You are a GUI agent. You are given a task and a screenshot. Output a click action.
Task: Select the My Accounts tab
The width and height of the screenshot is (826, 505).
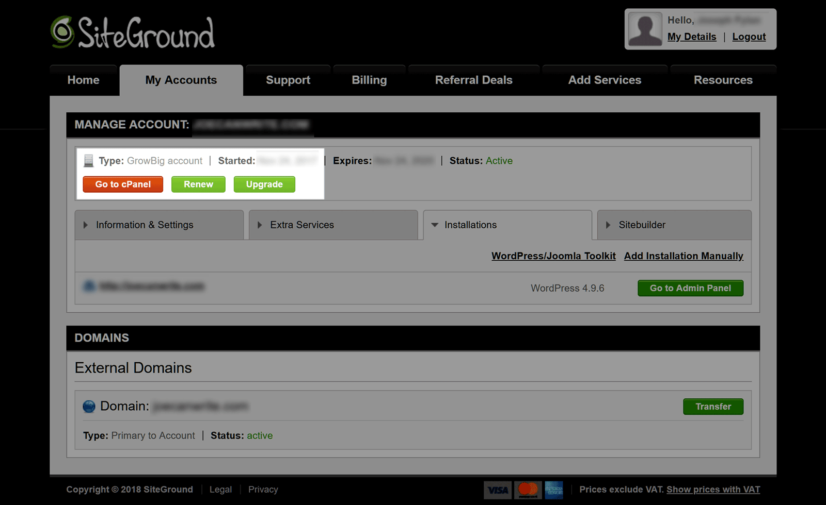click(181, 80)
